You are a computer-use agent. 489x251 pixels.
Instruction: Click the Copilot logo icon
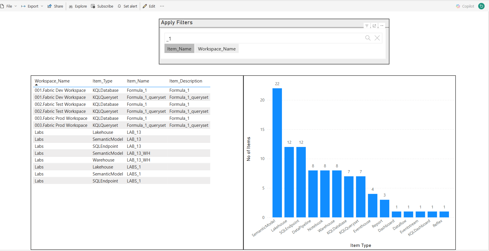458,6
